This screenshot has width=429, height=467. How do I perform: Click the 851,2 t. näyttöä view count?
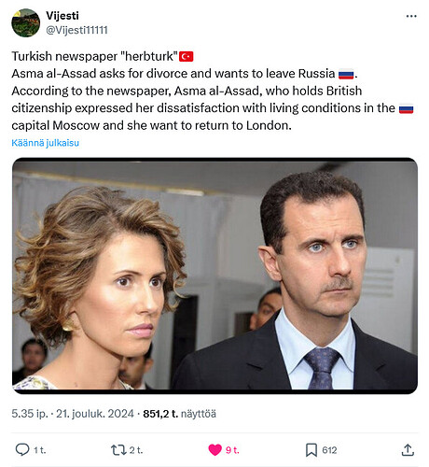179,414
